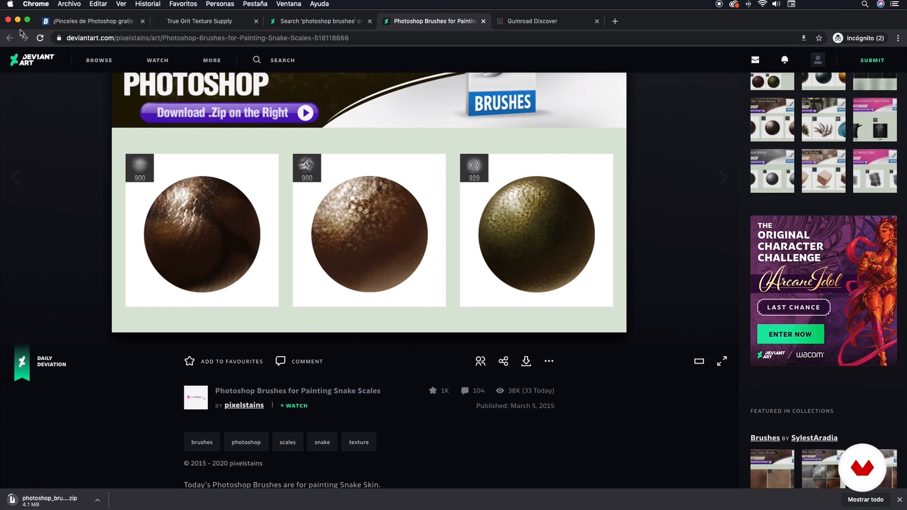This screenshot has height=510, width=907.
Task: Open the SylestAradia collection owner link
Action: (814, 438)
